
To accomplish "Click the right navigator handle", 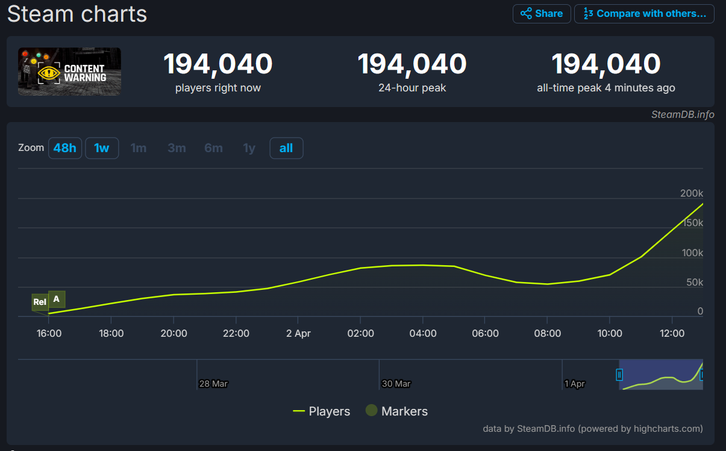I will point(704,375).
